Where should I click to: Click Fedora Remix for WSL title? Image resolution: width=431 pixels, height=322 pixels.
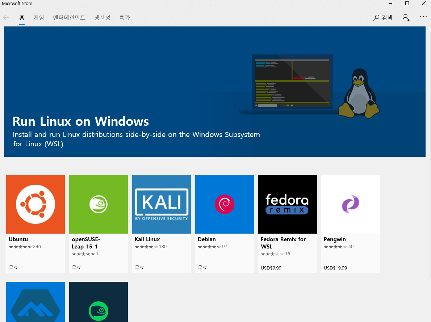(x=283, y=243)
